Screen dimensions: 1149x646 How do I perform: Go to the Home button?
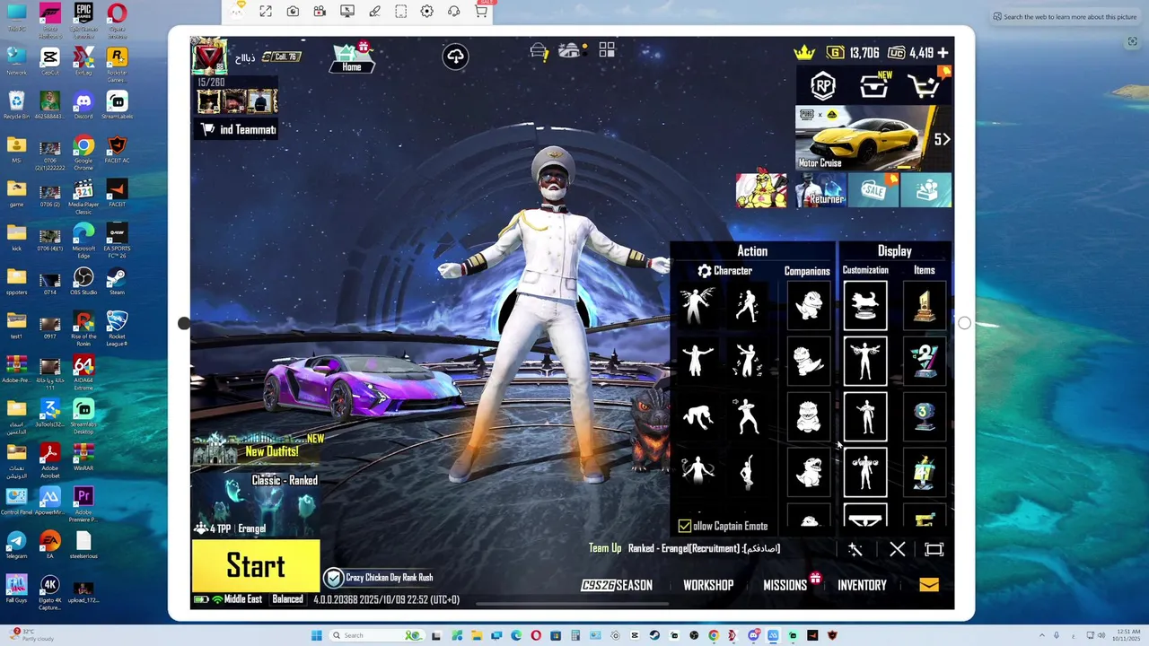[352, 57]
